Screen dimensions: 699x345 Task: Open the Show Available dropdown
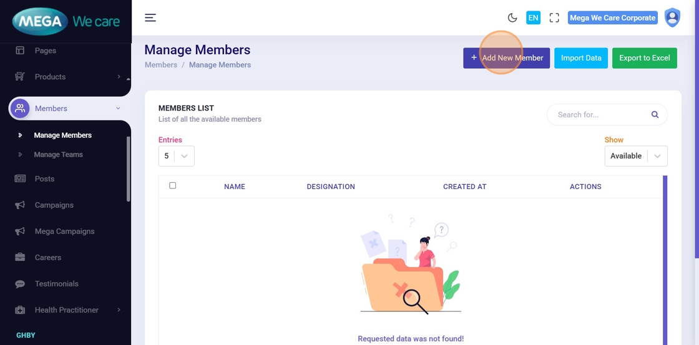[635, 156]
